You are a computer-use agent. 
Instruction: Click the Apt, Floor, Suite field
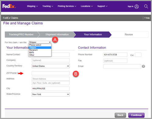point(50,83)
